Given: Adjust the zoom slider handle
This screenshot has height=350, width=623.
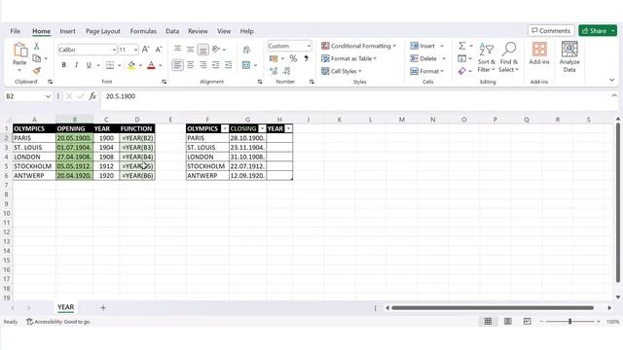Looking at the screenshot, I should [x=569, y=322].
